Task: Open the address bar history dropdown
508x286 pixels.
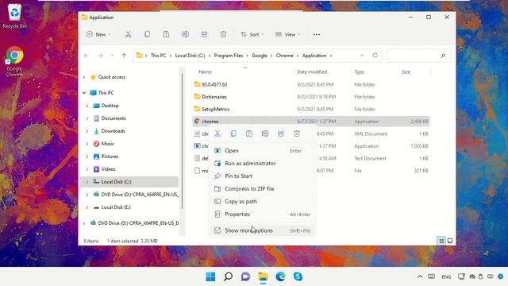Action: pyautogui.click(x=362, y=56)
